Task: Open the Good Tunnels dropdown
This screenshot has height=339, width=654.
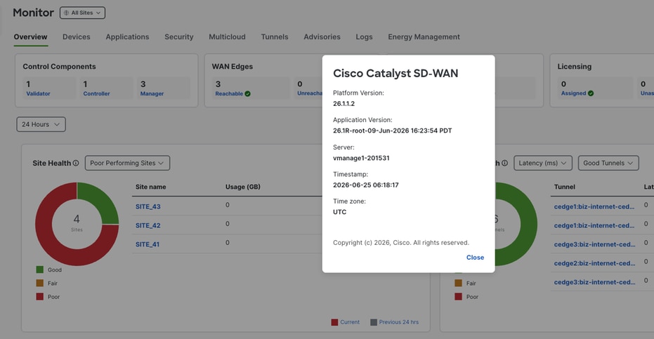Action: coord(608,163)
